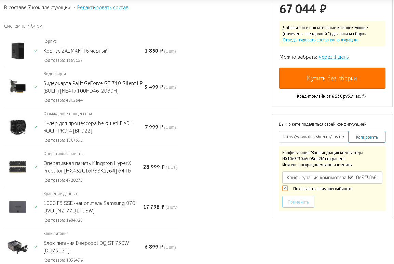Viewport: 394px width, 264px height.
Task: Click the Kingston HyperX RAM thumbnail
Action: tap(18, 167)
